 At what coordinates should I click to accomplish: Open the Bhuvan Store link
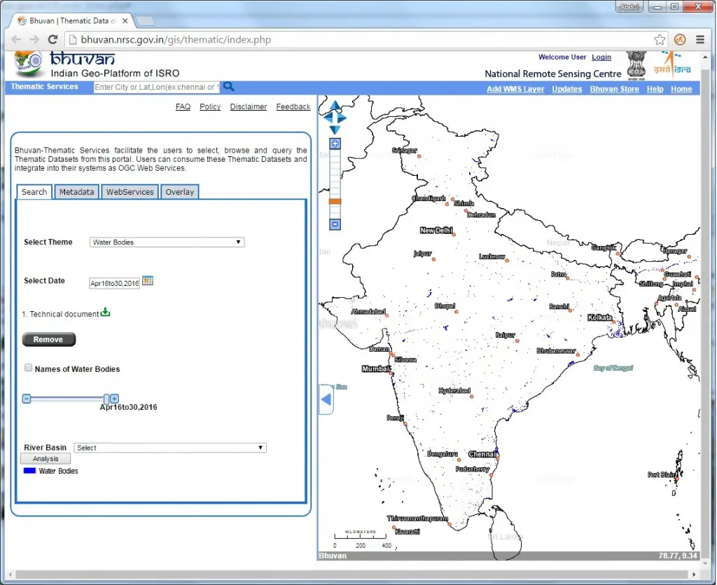coord(614,89)
